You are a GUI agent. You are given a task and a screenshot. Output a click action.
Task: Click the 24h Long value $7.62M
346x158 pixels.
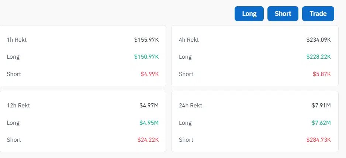pos(321,123)
